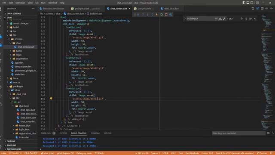Viewport: 275px width, 155px height.
Task: Open the Run menu
Action: 43,3
